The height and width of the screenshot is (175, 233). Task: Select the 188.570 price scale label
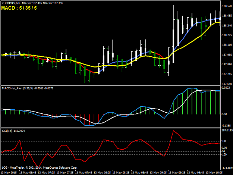pos(227,6)
